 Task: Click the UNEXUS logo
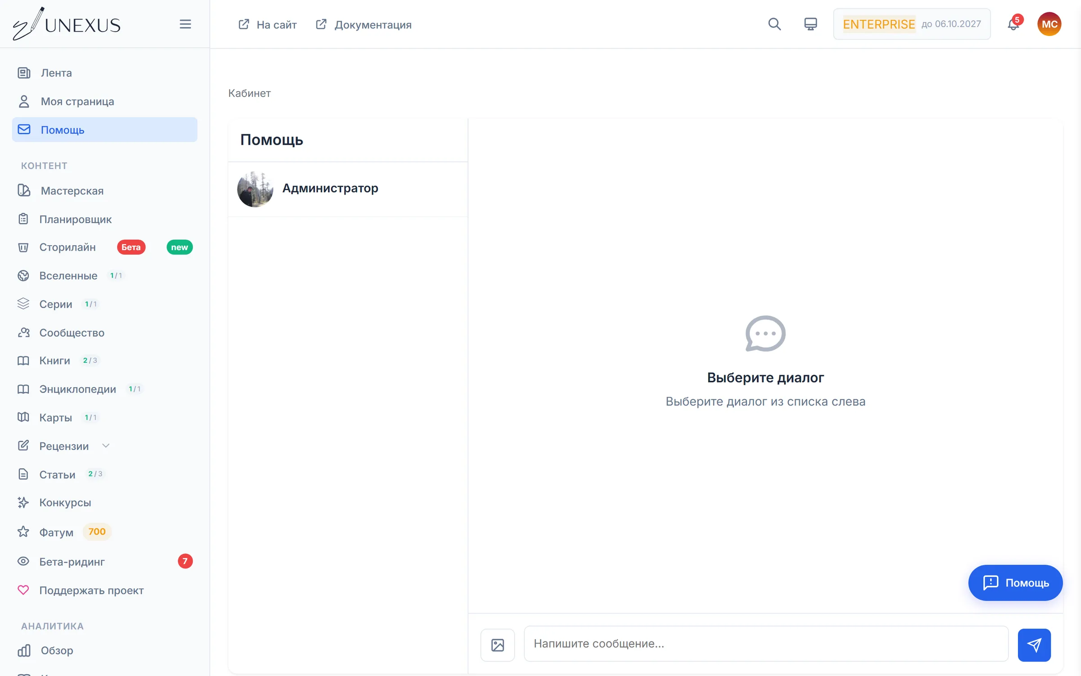(x=67, y=24)
